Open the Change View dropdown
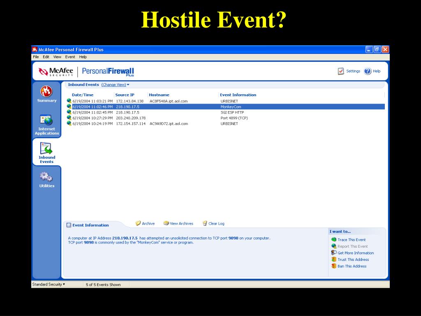Screen dimensions: 421x316 point(115,85)
